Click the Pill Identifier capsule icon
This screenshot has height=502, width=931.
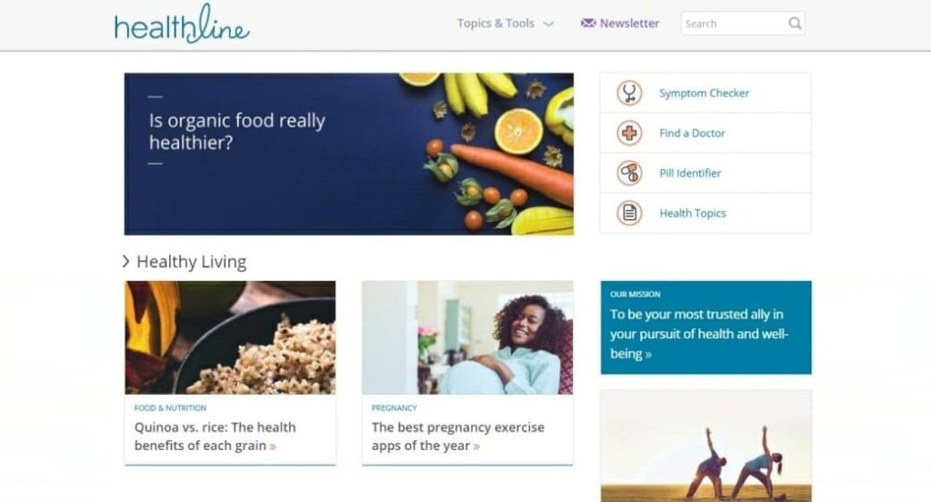click(x=629, y=173)
